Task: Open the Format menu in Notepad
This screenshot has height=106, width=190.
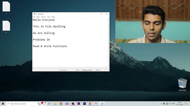Action: coord(43,17)
